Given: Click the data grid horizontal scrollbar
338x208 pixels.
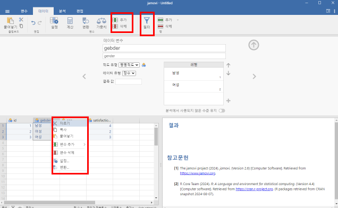Looking at the screenshot, I should (x=49, y=202).
